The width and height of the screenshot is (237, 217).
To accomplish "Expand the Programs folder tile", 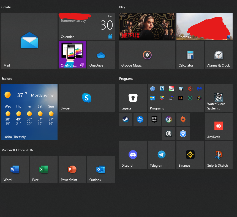I will [176, 98].
